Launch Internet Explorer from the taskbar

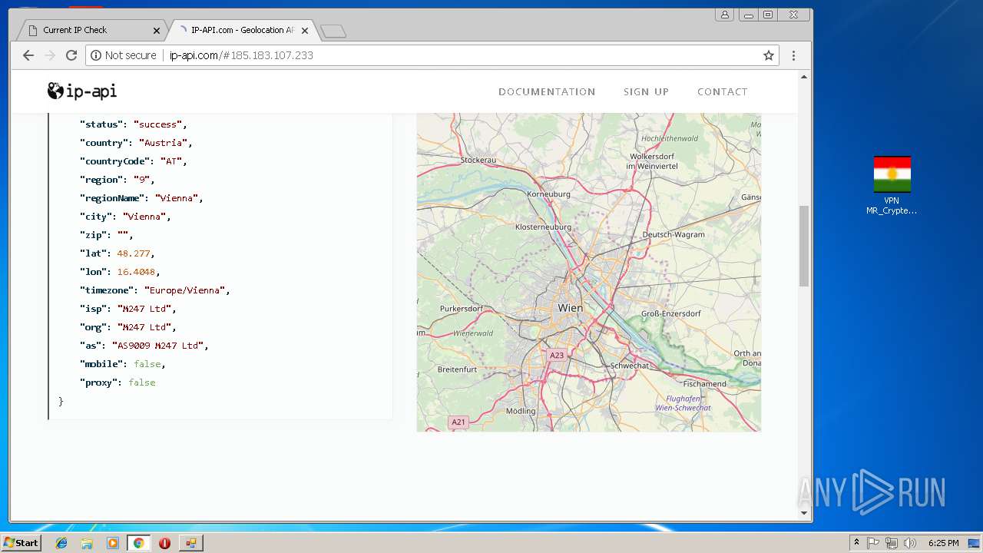coord(61,543)
